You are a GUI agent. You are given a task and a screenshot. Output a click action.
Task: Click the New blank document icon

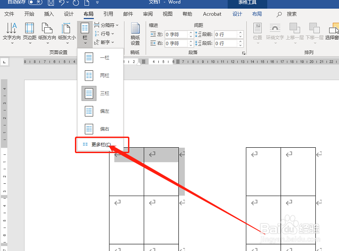tap(87, 2)
